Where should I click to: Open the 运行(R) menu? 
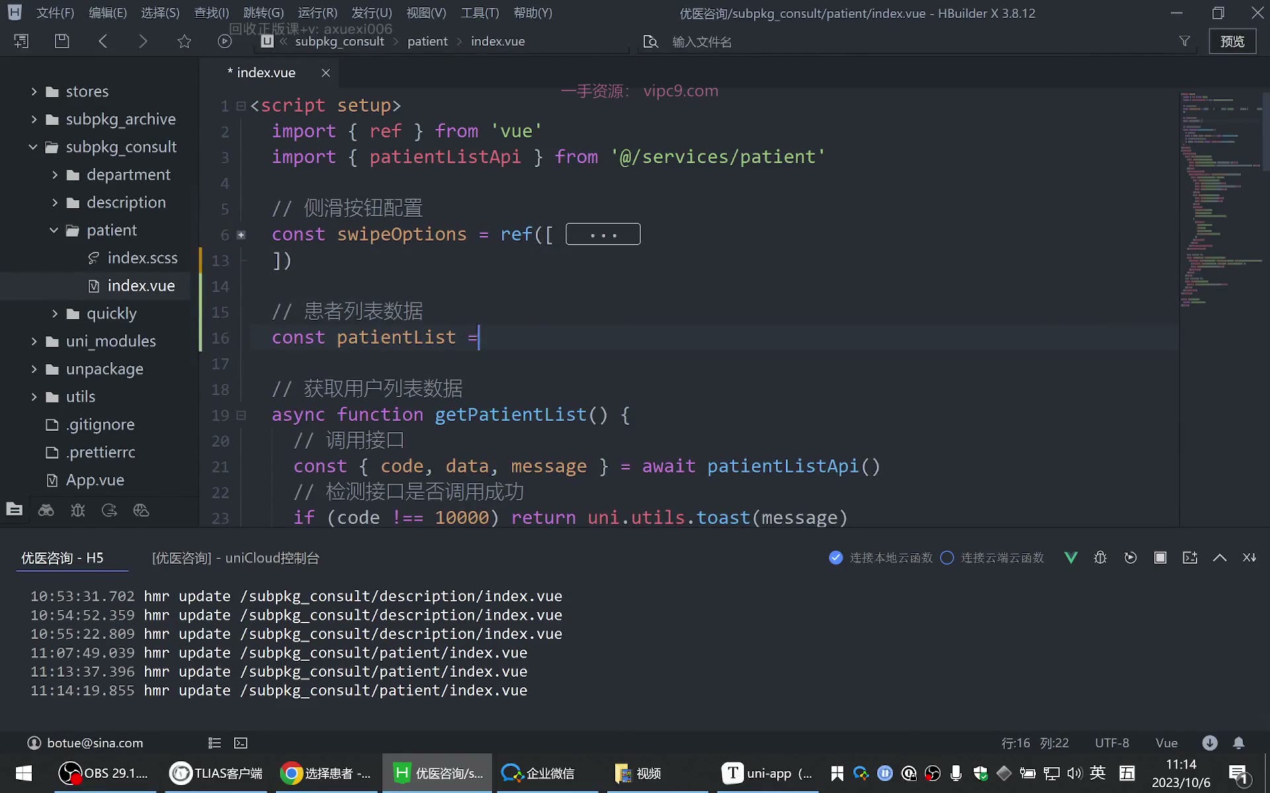click(317, 13)
